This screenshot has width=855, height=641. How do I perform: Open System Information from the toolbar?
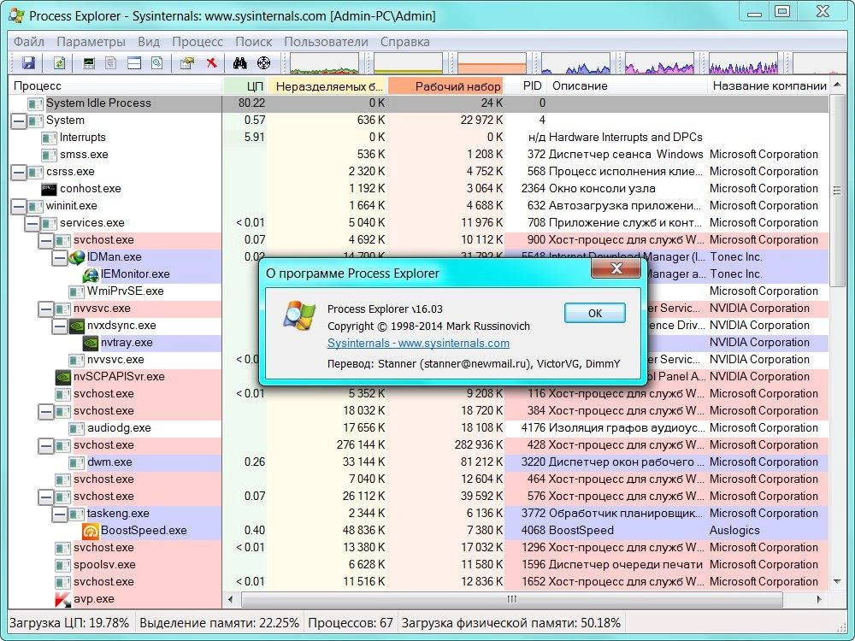(x=88, y=63)
